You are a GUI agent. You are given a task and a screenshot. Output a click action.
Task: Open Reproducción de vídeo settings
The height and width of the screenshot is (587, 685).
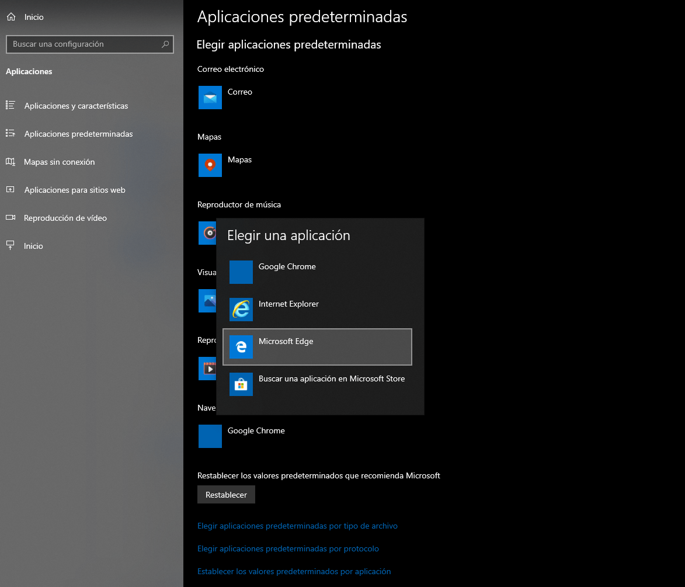[91, 218]
